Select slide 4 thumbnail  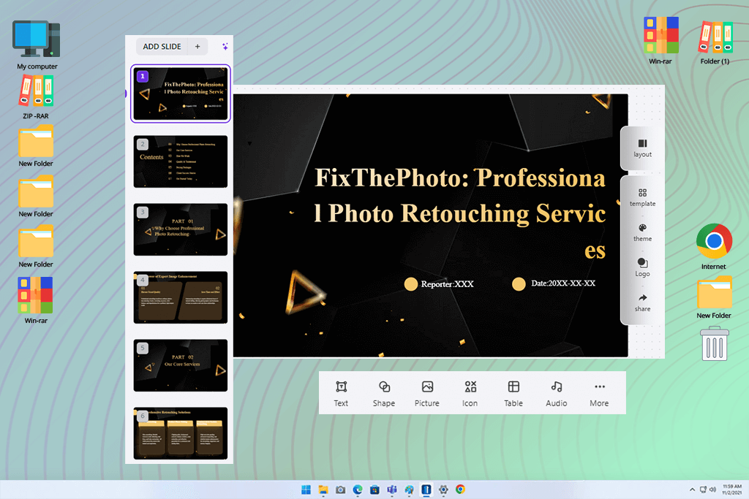tap(181, 297)
